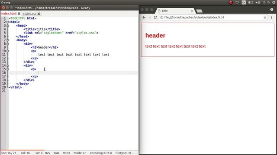Image resolution: width=277 pixels, height=155 pixels.
Task: Open the network indicator in top bar
Action: click(237, 3)
